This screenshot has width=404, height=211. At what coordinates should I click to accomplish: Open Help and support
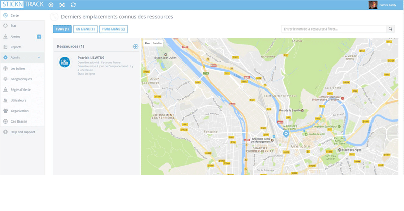coord(22,132)
